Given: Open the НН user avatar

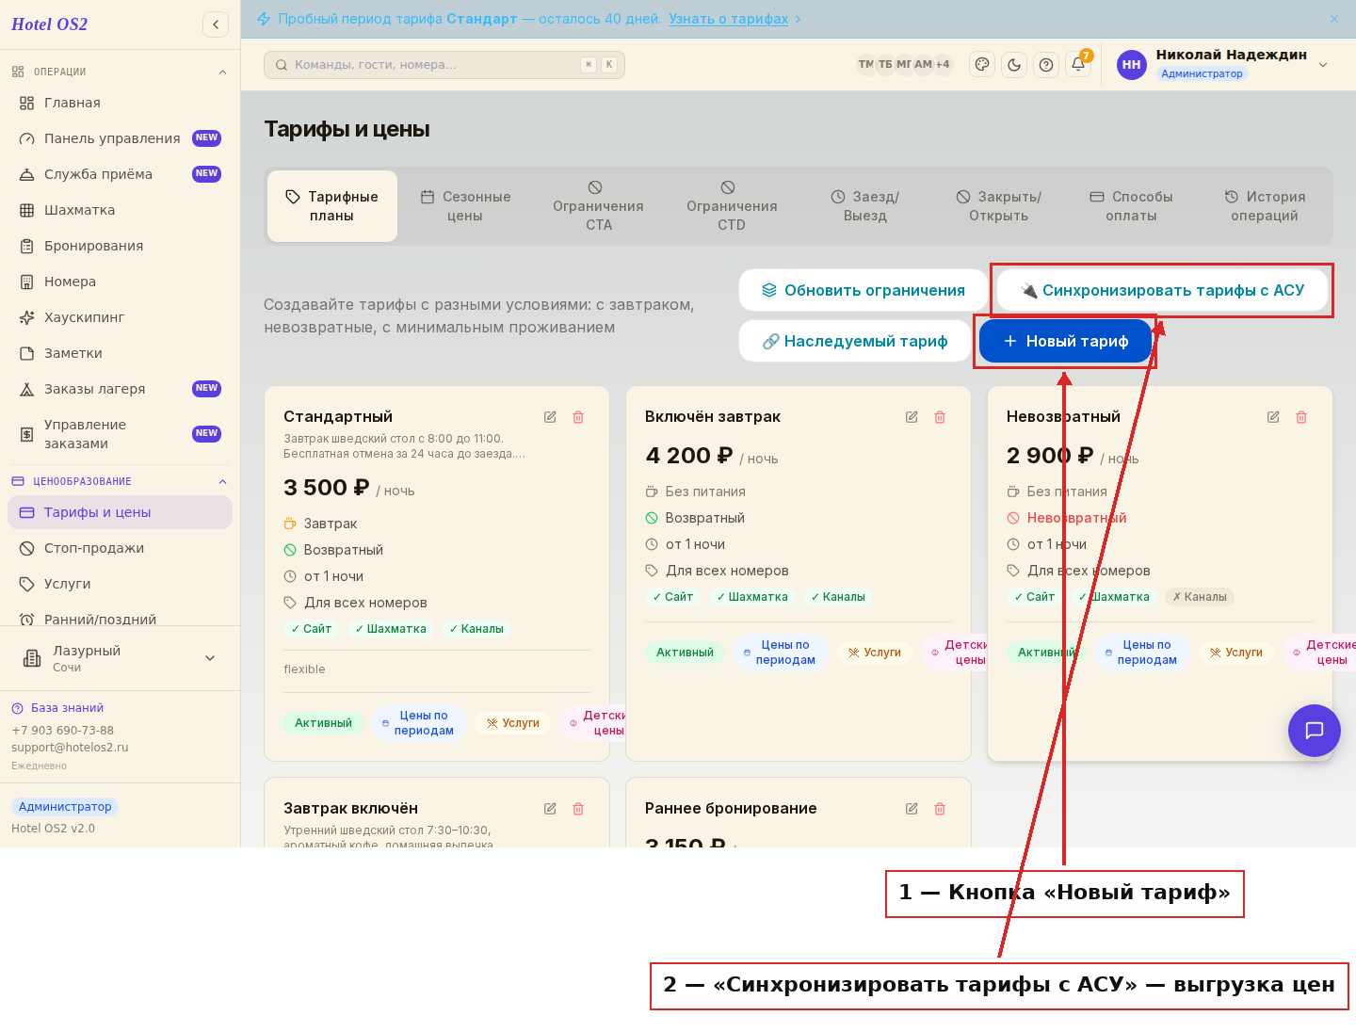Looking at the screenshot, I should tap(1132, 65).
